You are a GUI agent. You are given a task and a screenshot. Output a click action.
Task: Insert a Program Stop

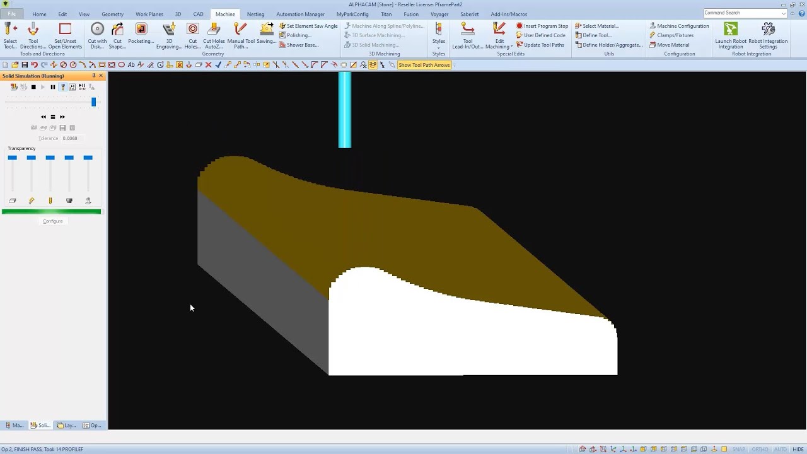[x=542, y=26]
